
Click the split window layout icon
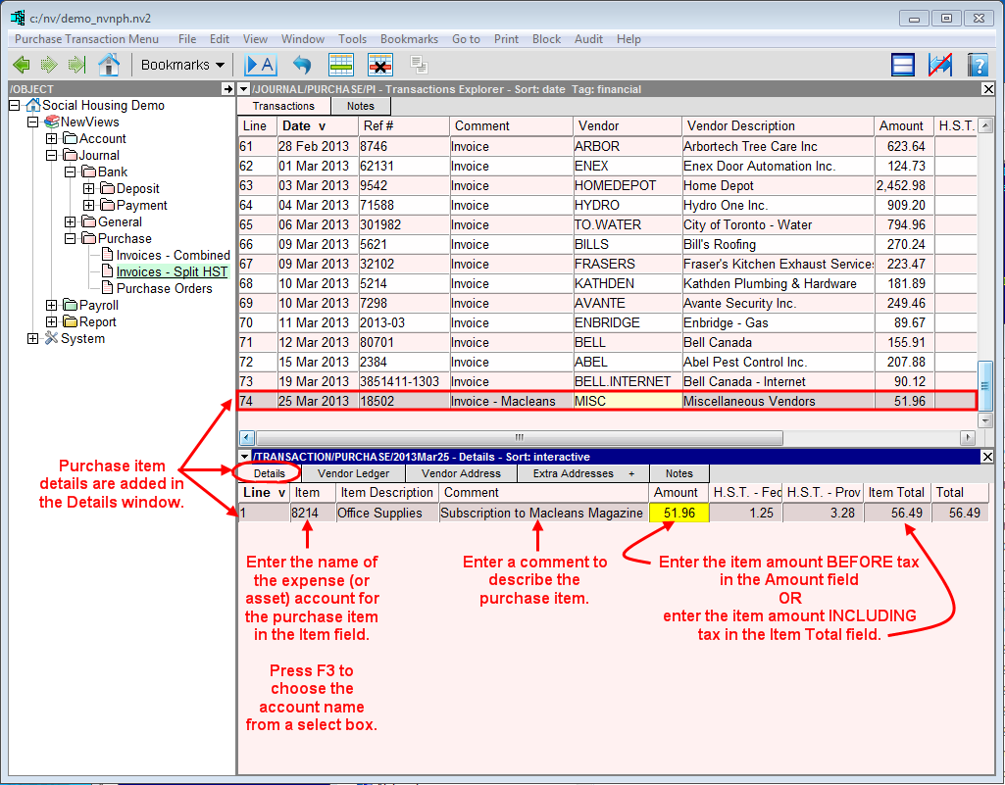(x=903, y=66)
